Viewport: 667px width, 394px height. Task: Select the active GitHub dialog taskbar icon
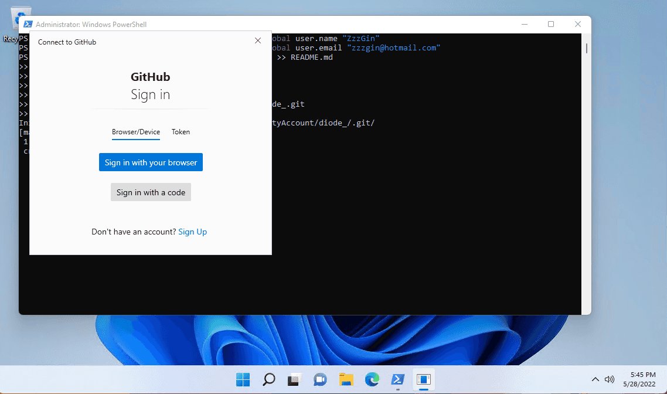(424, 379)
